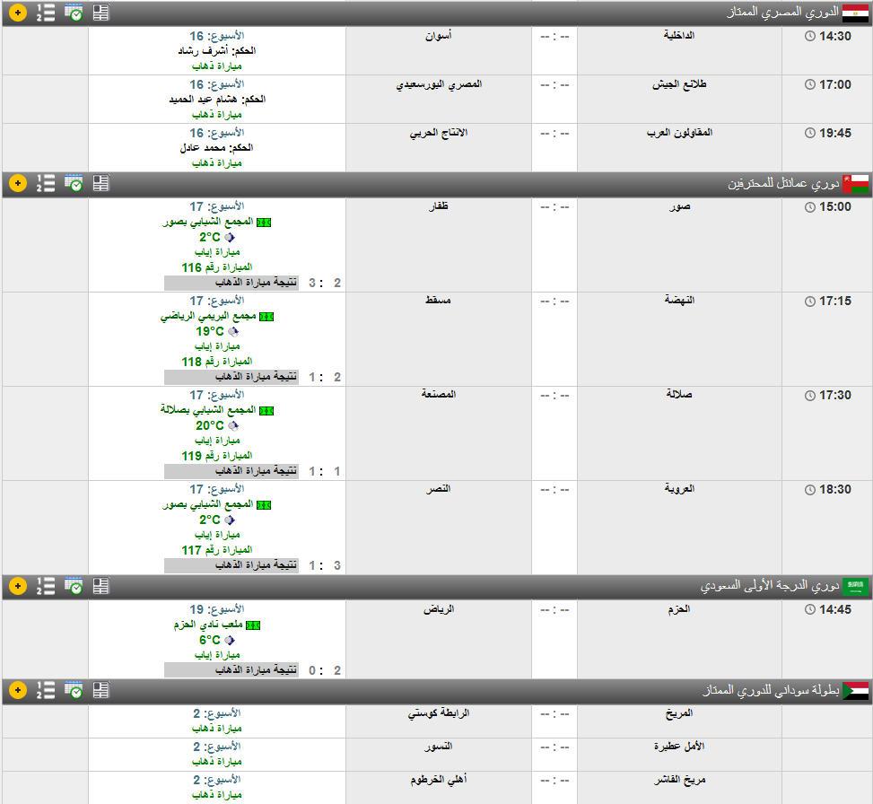Click the weather icon next to 20°C
873x804 pixels.
click(x=233, y=425)
